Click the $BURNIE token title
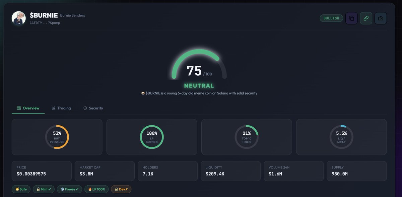The width and height of the screenshot is (402, 197). [44, 15]
